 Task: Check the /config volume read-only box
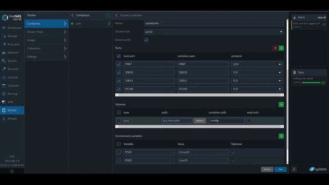249,121
